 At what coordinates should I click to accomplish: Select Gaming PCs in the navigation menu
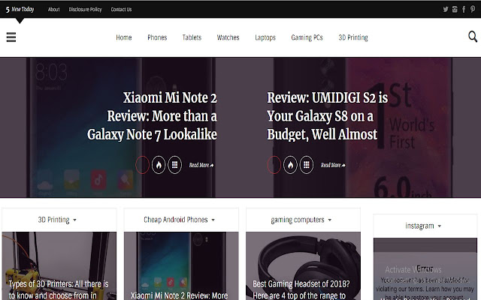(305, 37)
